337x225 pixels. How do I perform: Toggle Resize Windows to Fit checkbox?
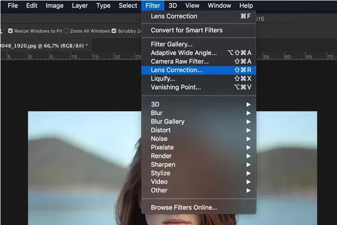point(11,31)
